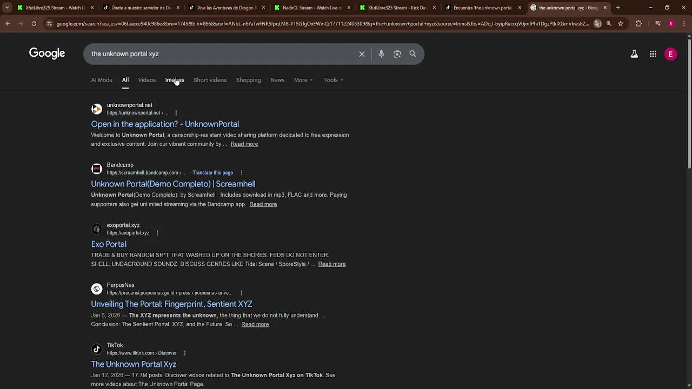Click the magnifier search button
This screenshot has width=692, height=389.
pos(413,54)
